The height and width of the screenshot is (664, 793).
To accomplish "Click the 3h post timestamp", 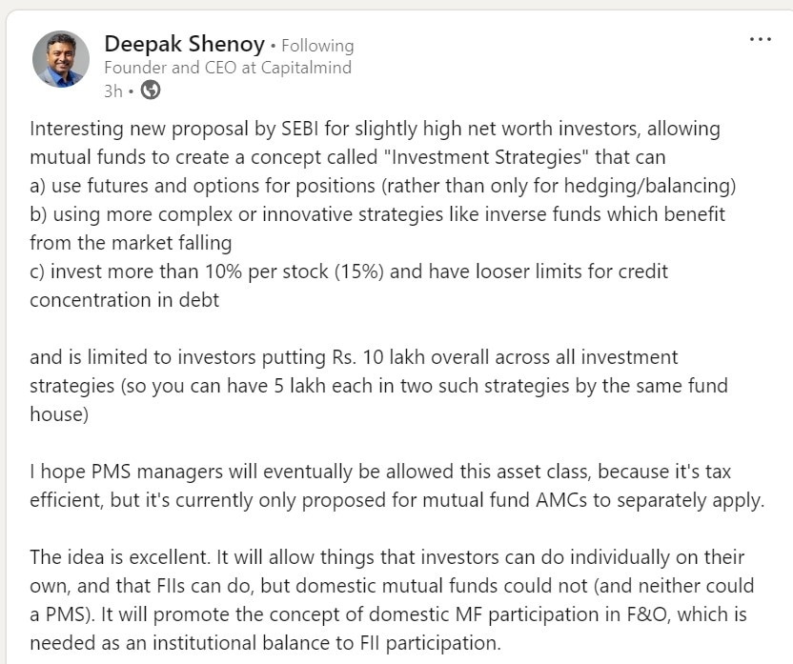I will (x=112, y=91).
